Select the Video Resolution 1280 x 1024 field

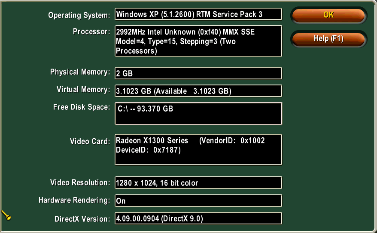(x=198, y=183)
